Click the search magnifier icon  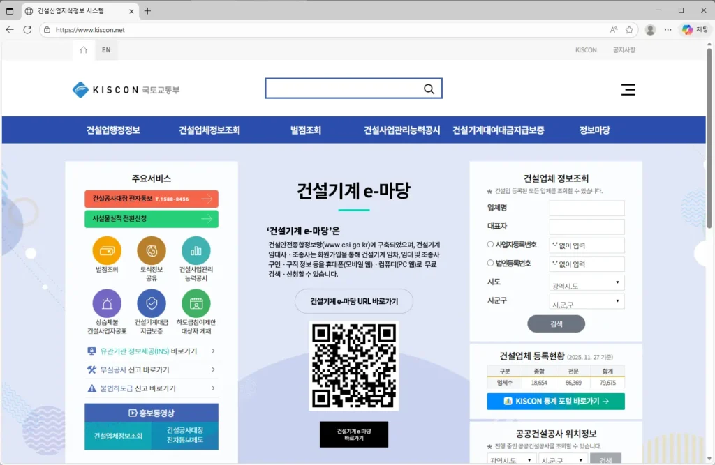(x=429, y=89)
